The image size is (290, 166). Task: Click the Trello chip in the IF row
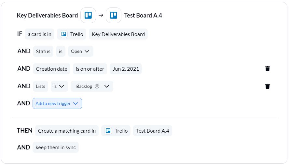[x=72, y=34]
